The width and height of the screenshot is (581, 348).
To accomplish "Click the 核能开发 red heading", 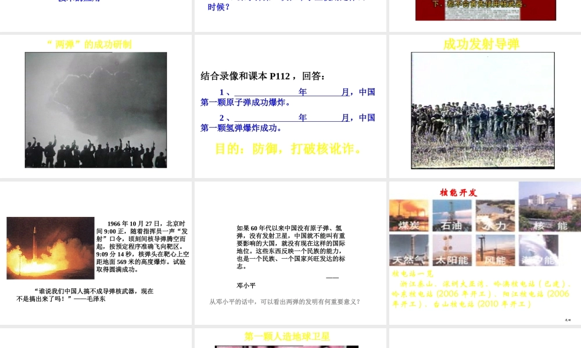I will [x=458, y=193].
